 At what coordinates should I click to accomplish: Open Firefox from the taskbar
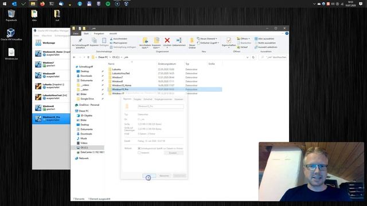[42, 4]
